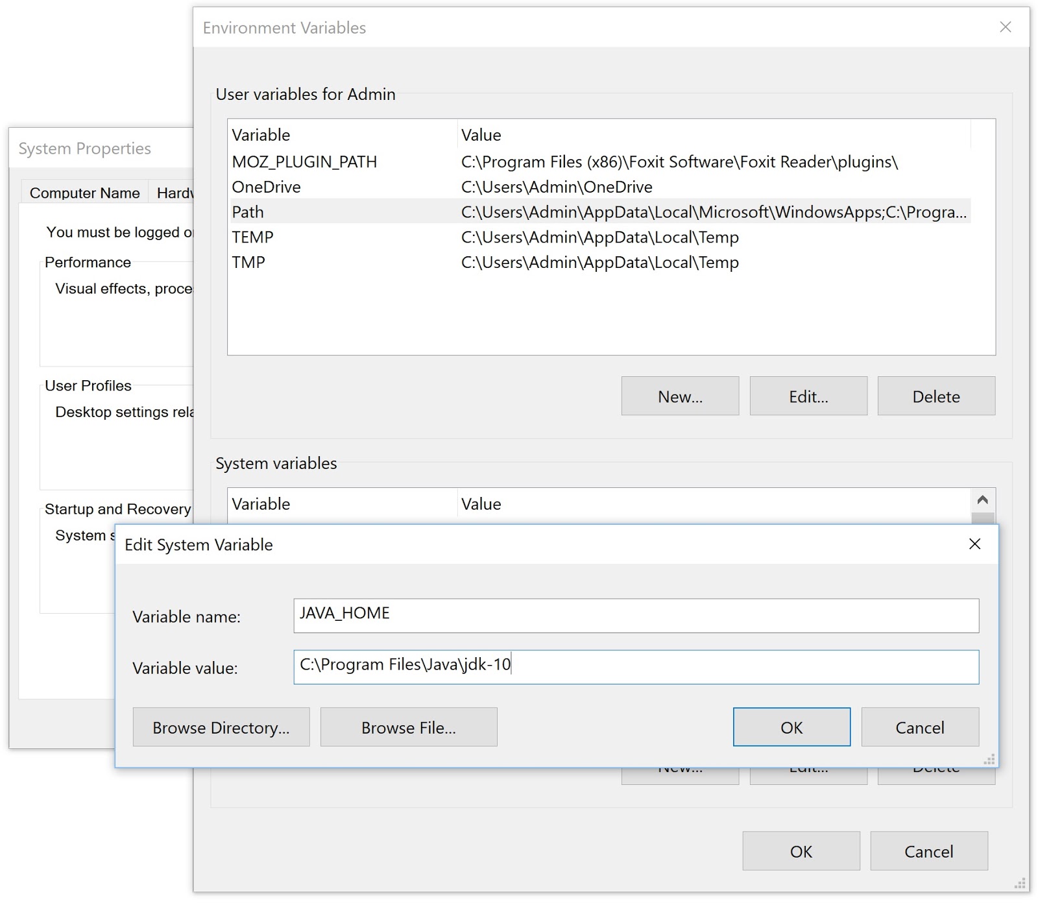Screen dimensions: 1038x905
Task: Click OK in the Edit System Variable dialog
Action: pos(791,727)
